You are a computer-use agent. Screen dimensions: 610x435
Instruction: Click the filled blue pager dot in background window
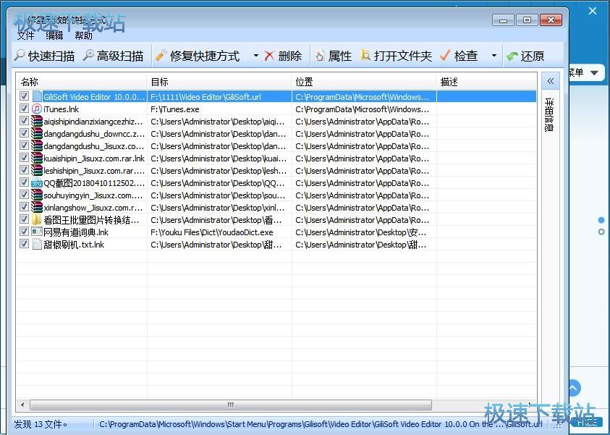tap(601, 220)
